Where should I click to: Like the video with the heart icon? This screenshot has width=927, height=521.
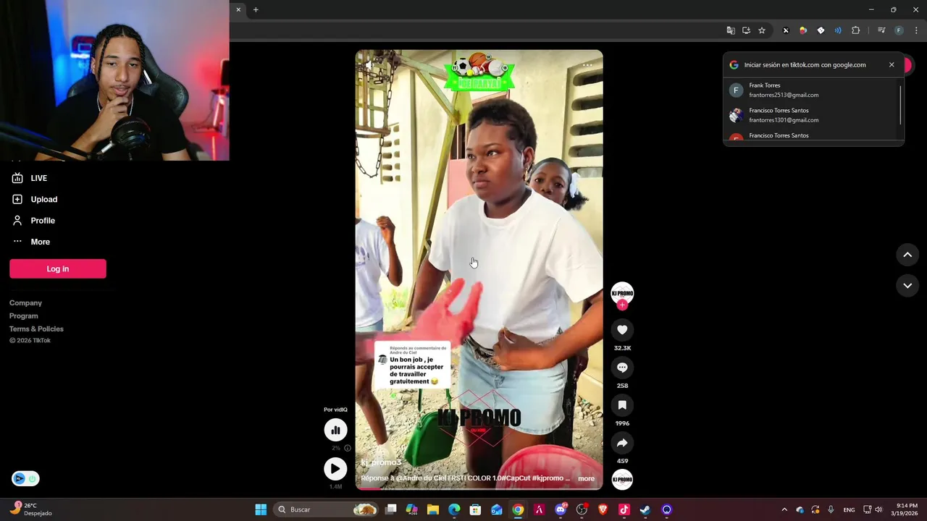(622, 330)
